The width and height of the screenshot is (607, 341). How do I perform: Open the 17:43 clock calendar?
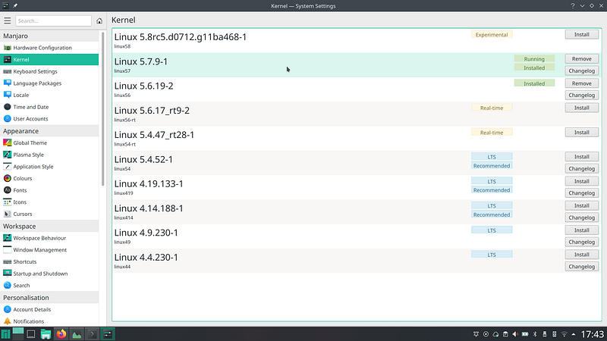[593, 334]
